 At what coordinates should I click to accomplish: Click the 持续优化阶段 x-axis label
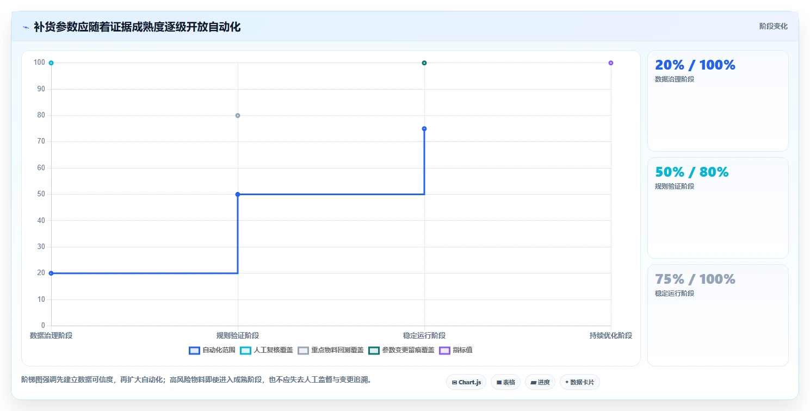pos(611,335)
